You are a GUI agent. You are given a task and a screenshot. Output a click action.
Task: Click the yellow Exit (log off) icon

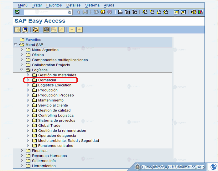(103, 12)
